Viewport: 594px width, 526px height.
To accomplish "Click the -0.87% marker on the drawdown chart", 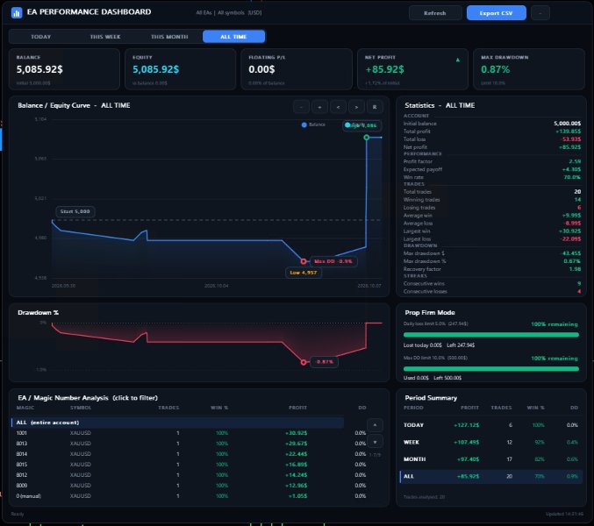I will pos(304,362).
